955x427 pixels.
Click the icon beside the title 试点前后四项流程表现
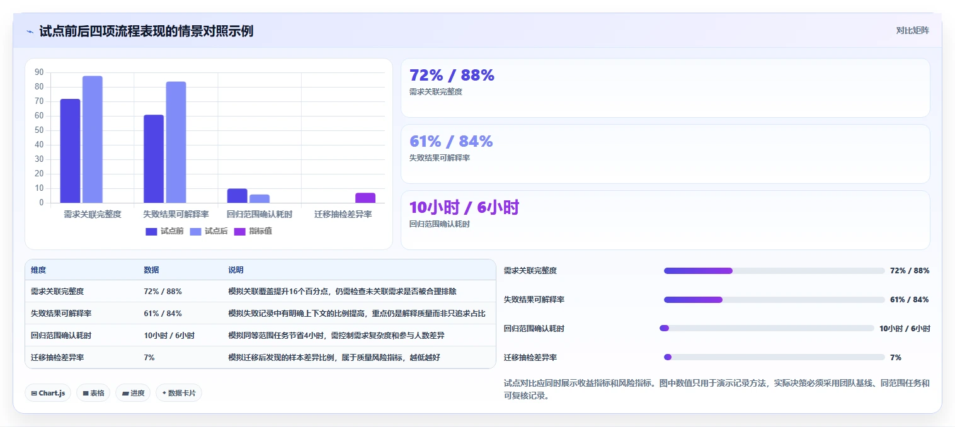(30, 31)
